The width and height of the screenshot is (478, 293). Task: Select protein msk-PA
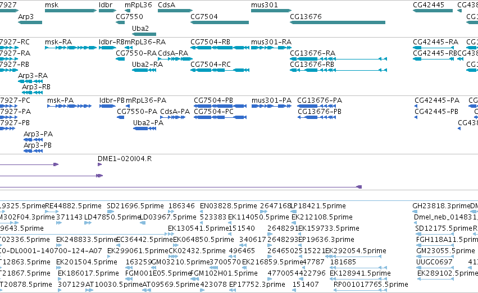(x=70, y=106)
